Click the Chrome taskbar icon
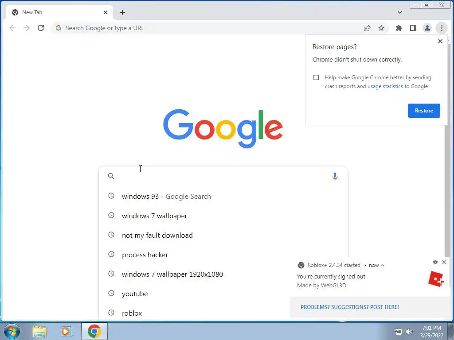Viewport: 454px width, 340px height. pos(94,331)
